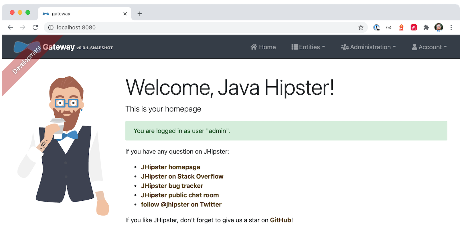Image resolution: width=462 pixels, height=250 pixels.
Task: Open a new browser tab
Action: pos(140,14)
